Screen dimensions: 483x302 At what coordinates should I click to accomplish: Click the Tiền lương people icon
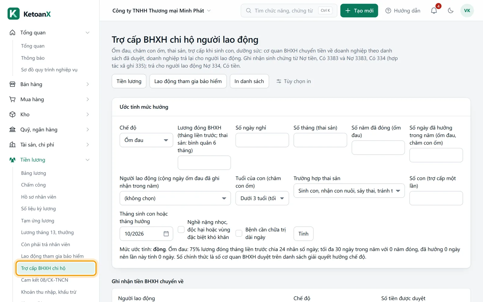pos(12,160)
